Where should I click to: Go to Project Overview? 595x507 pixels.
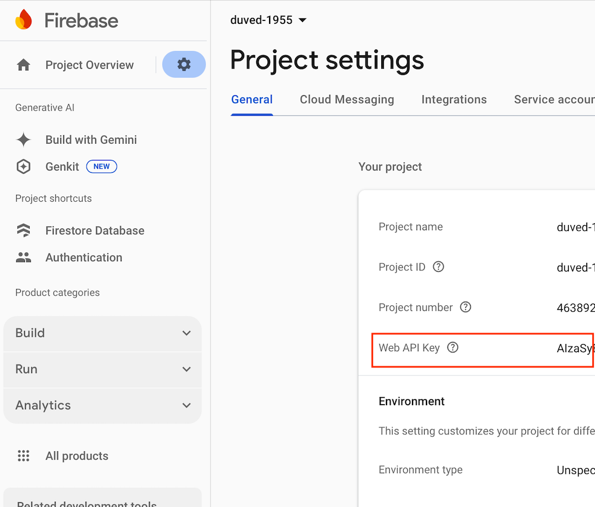click(x=89, y=65)
